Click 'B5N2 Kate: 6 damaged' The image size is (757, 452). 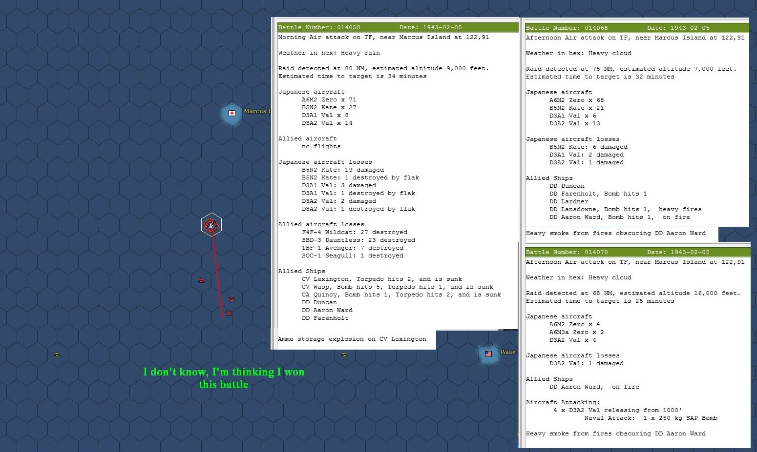[588, 147]
